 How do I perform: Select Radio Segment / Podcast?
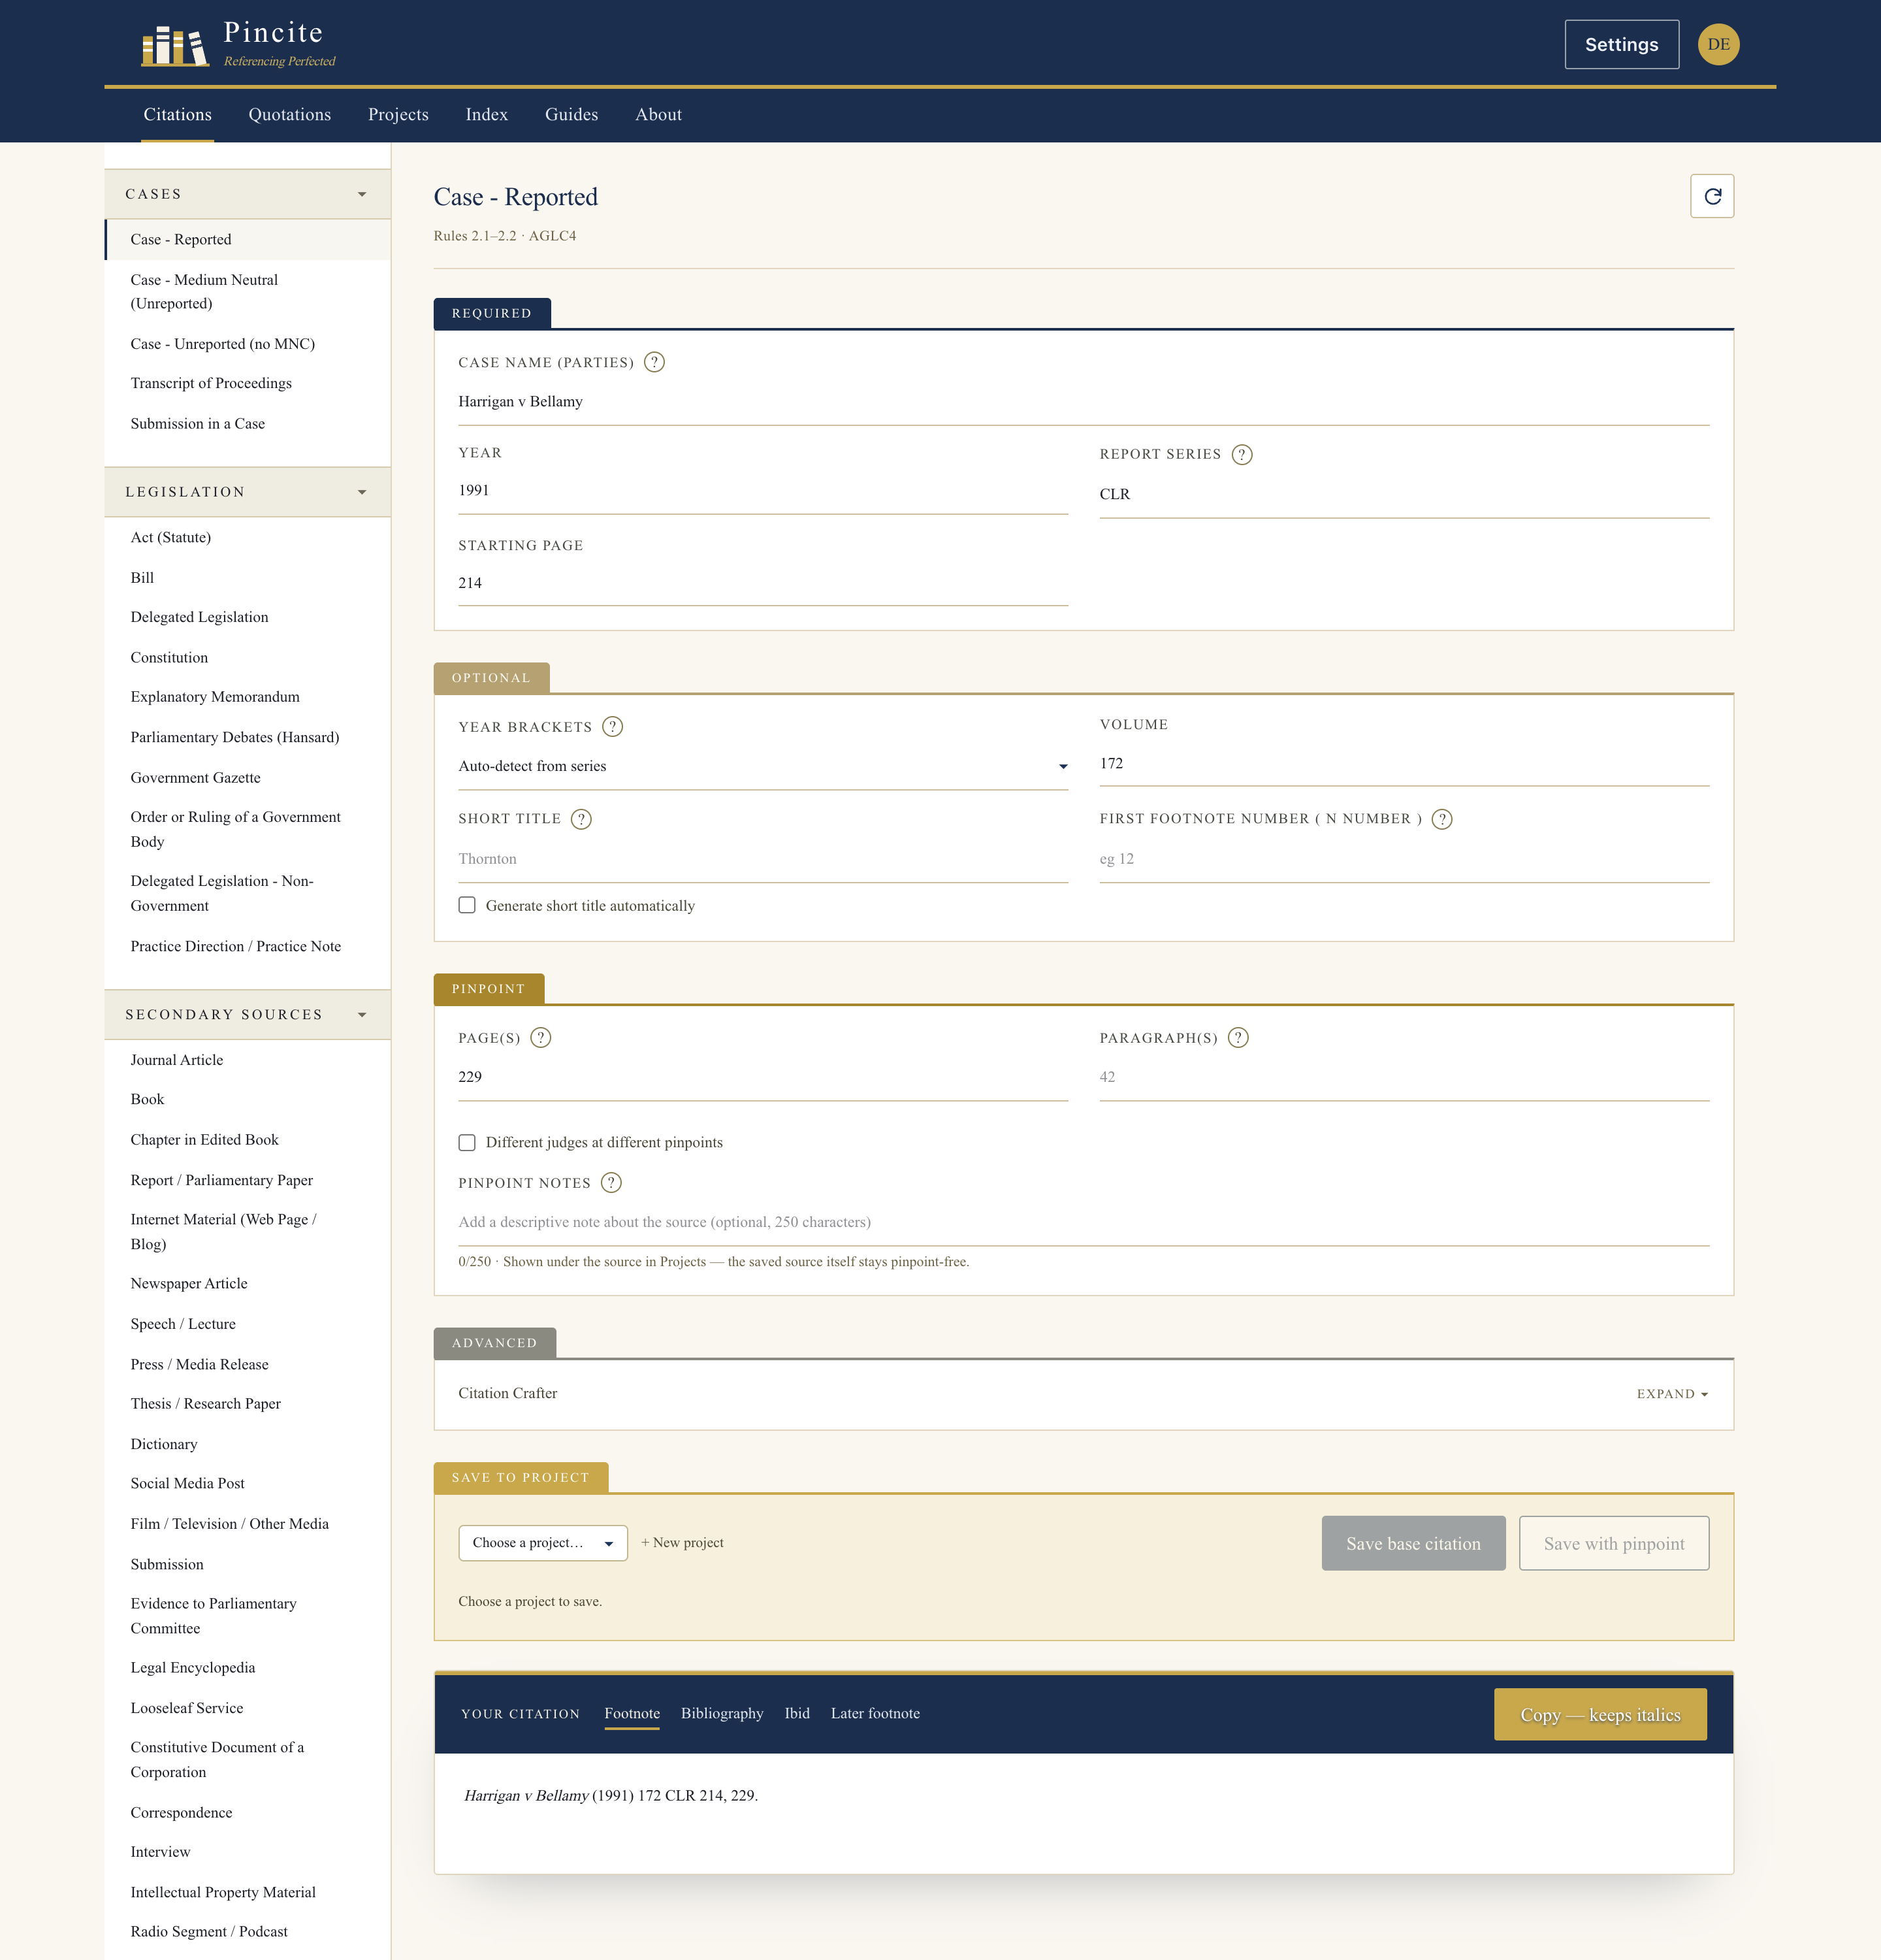click(x=248, y=1932)
